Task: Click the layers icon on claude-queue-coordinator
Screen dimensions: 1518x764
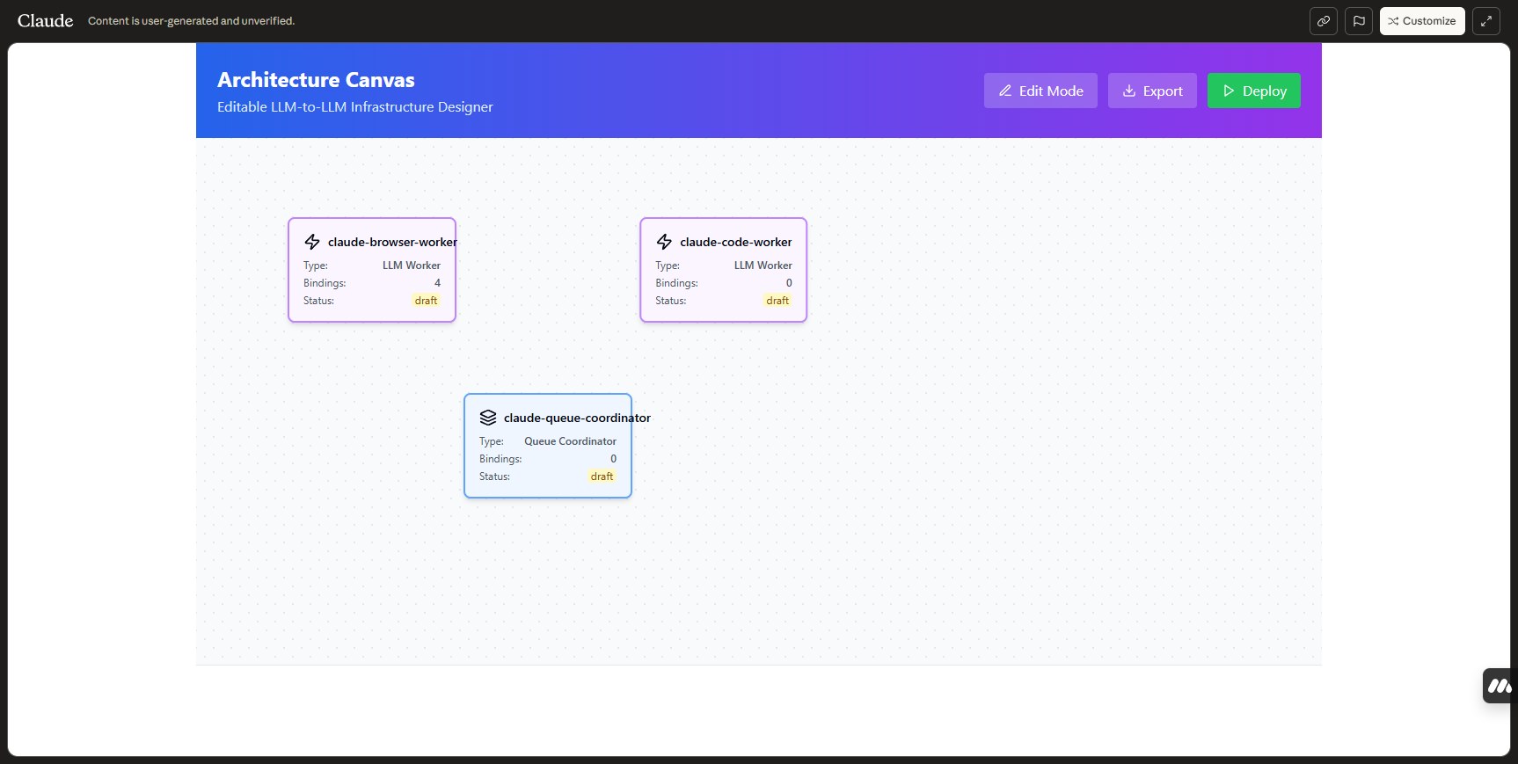Action: pos(488,418)
